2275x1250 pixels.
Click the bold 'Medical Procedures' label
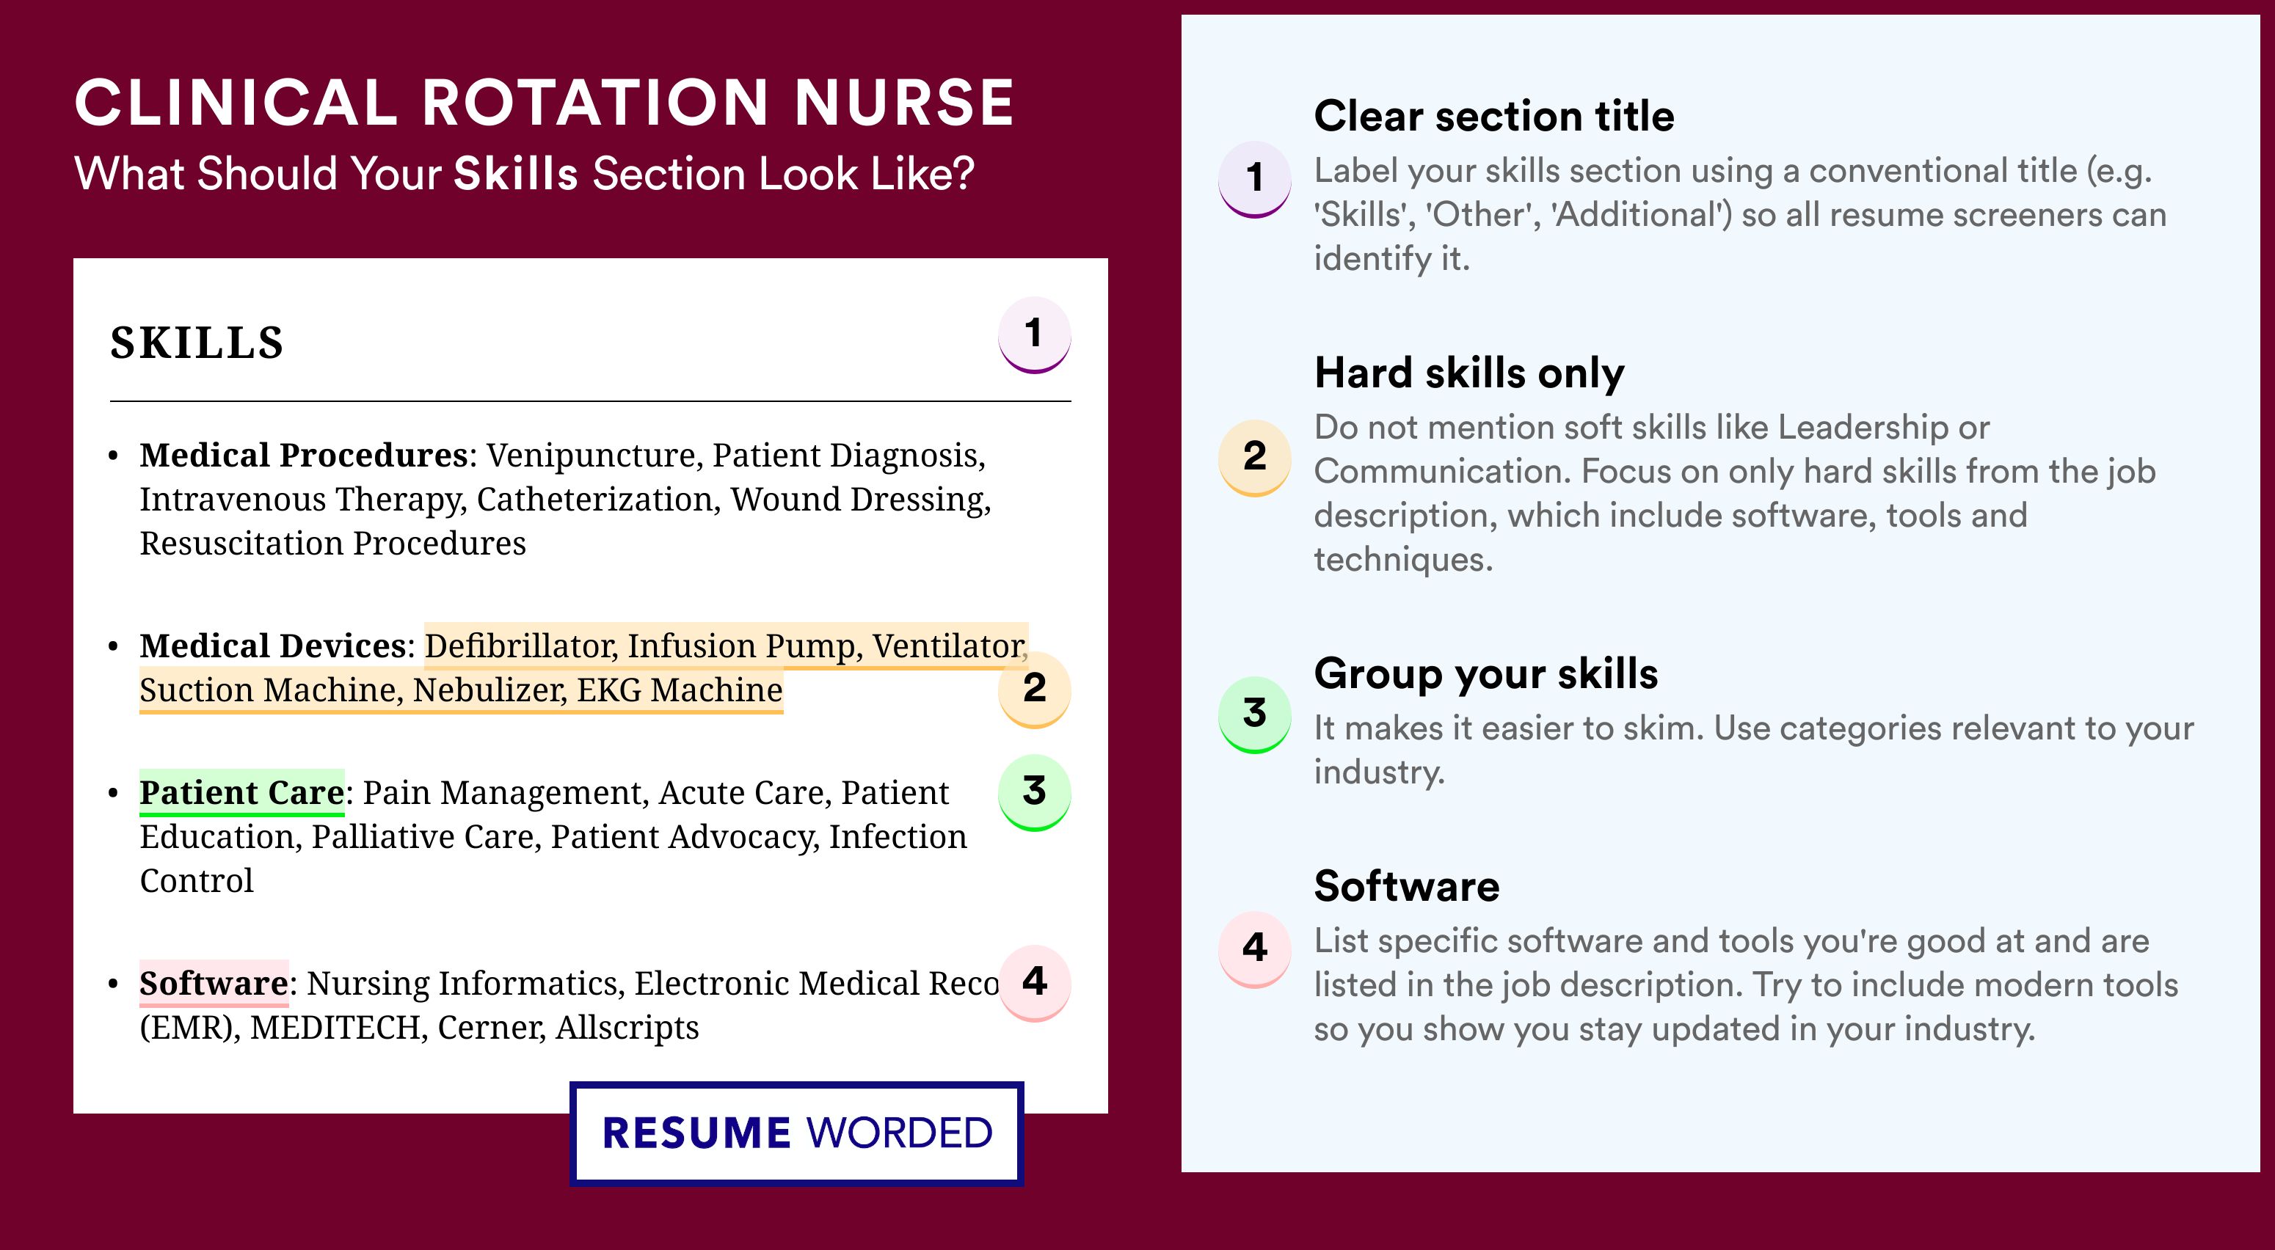[x=304, y=455]
